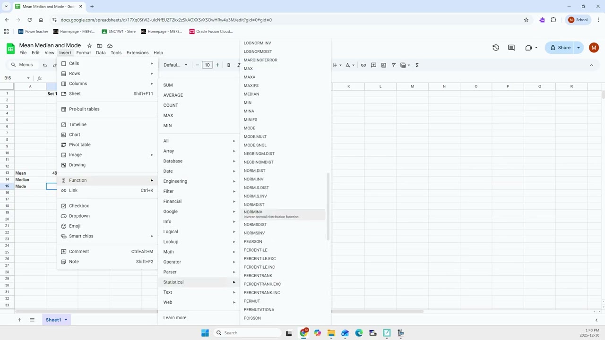Open the comments panel icon

[511, 48]
